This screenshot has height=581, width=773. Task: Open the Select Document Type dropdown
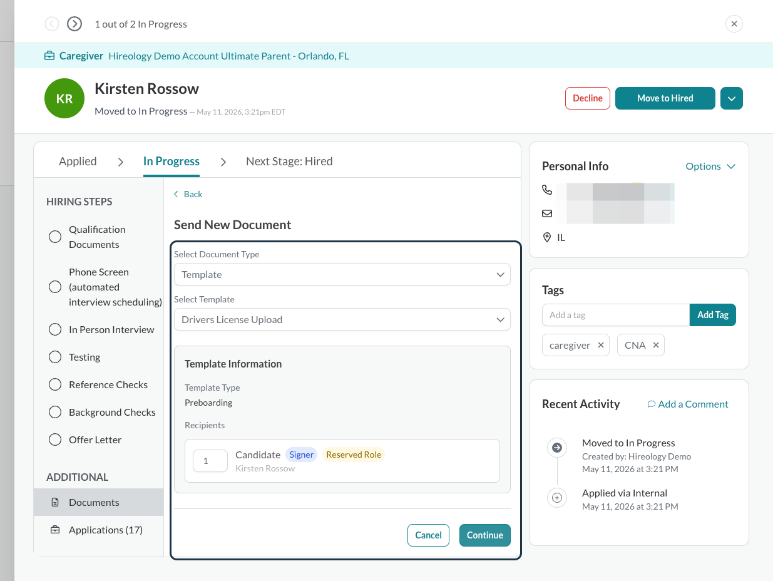(x=342, y=274)
